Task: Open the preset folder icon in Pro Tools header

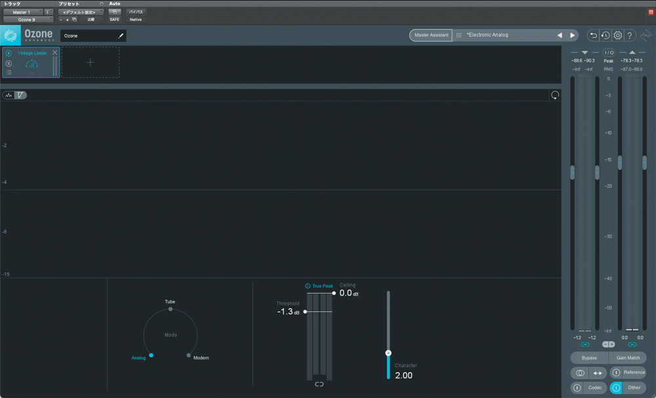Action: (x=75, y=19)
